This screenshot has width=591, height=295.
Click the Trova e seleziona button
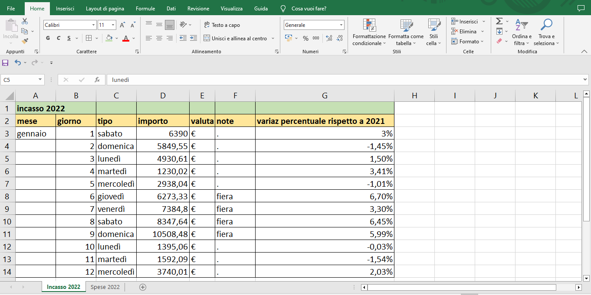[546, 32]
